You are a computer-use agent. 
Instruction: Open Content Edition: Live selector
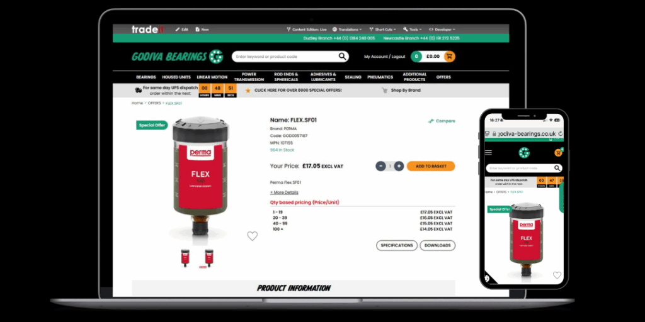[307, 30]
